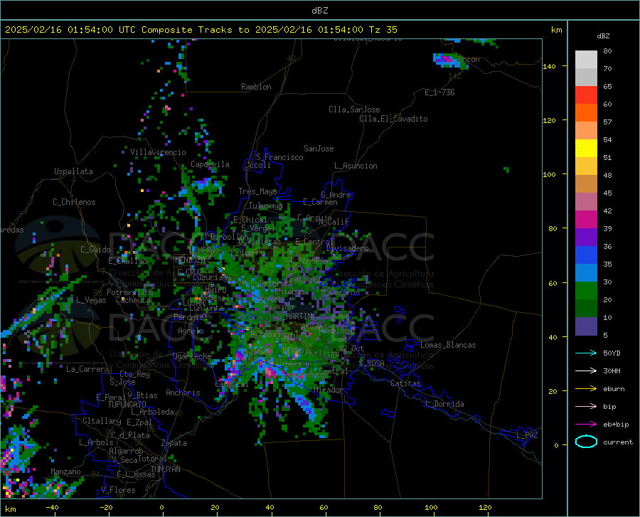
Task: Click the dBZ title at top
Action: [319, 11]
